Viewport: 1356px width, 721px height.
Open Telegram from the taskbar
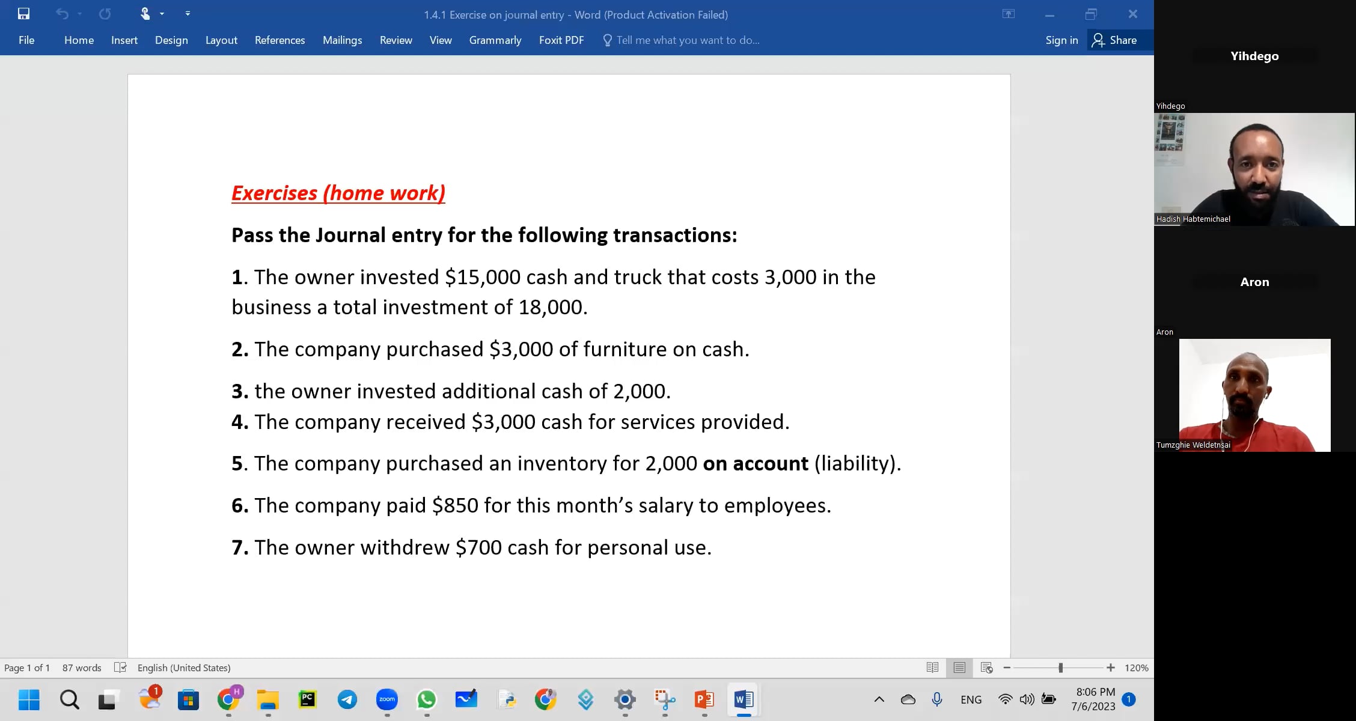point(347,699)
